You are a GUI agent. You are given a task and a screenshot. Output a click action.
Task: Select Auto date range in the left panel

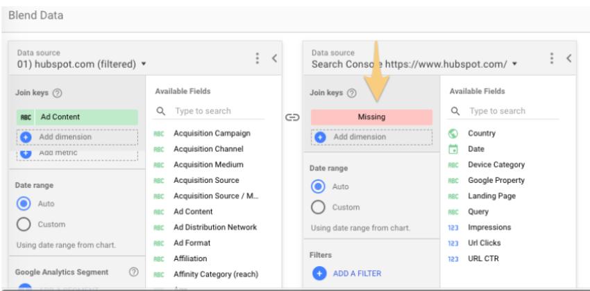24,204
